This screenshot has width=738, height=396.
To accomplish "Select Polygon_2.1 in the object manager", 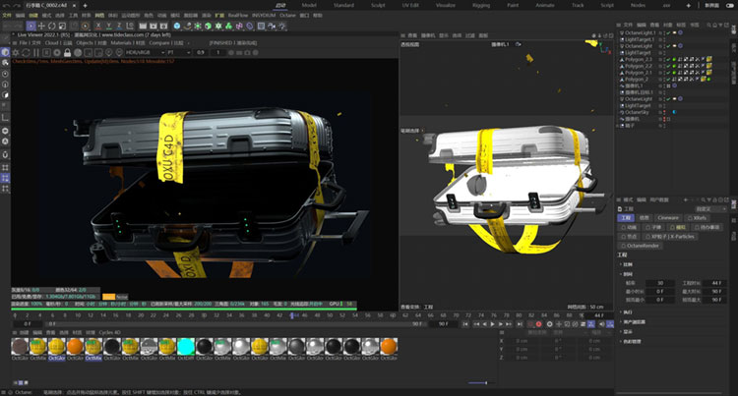I will pos(637,72).
